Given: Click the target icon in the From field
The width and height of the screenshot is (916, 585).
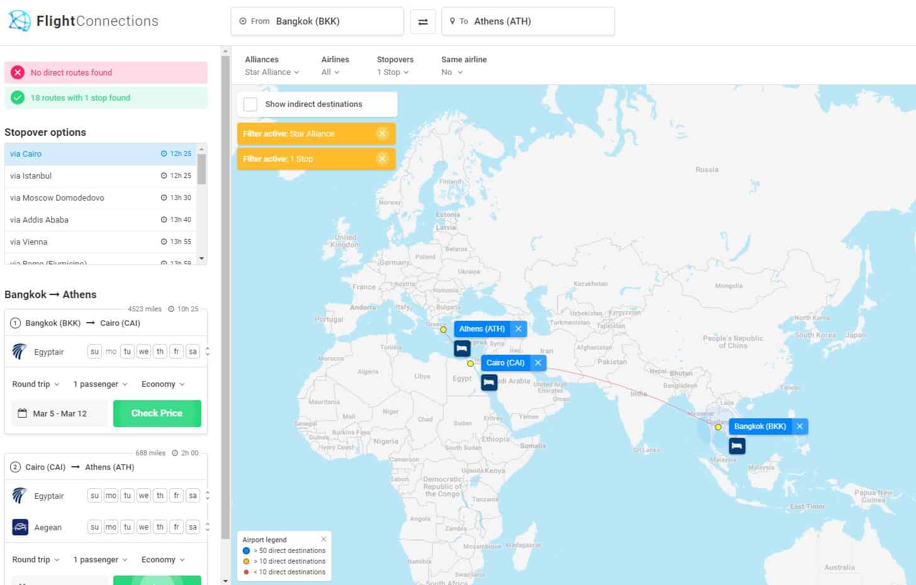Looking at the screenshot, I should [x=243, y=21].
